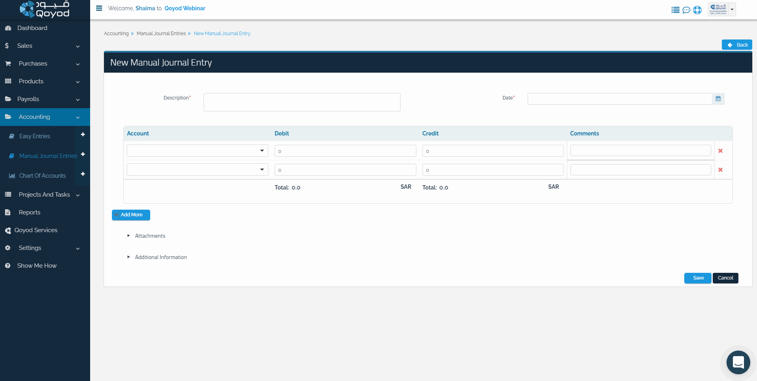Open the live chat widget button

(x=738, y=362)
